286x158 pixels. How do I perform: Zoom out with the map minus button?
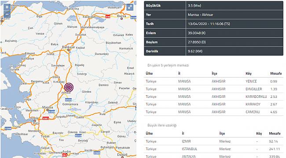7,14
